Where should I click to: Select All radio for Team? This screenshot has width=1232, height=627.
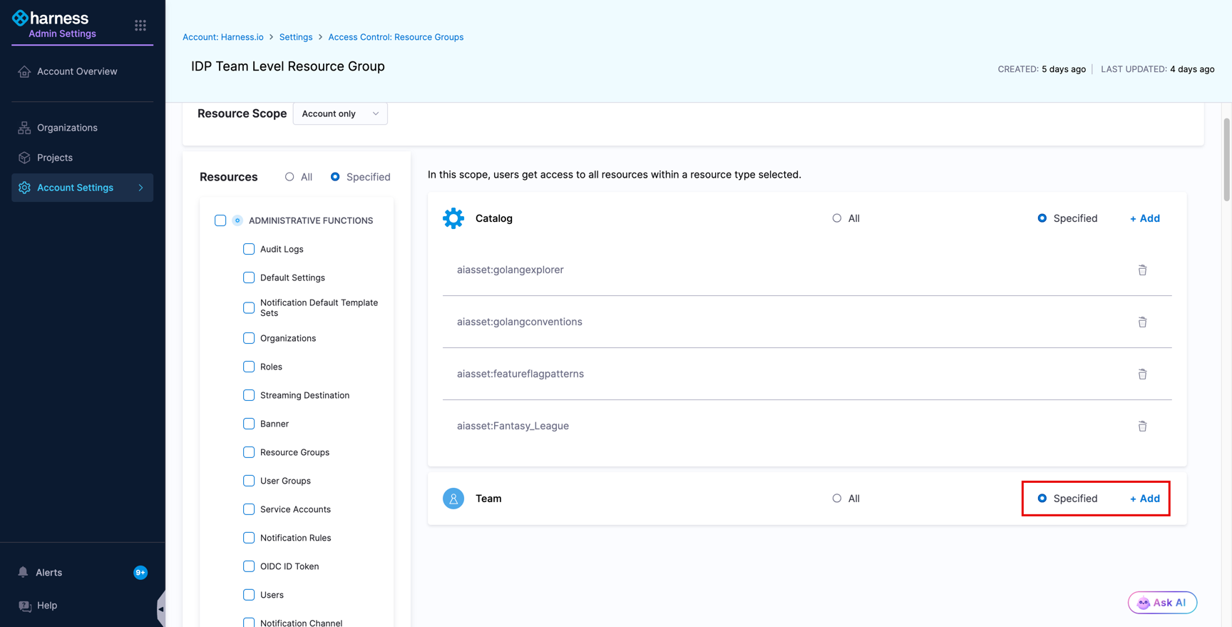[x=837, y=499]
